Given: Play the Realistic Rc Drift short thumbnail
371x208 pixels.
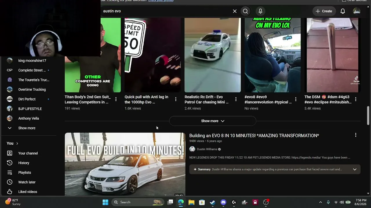Looking at the screenshot, I should [x=212, y=55].
